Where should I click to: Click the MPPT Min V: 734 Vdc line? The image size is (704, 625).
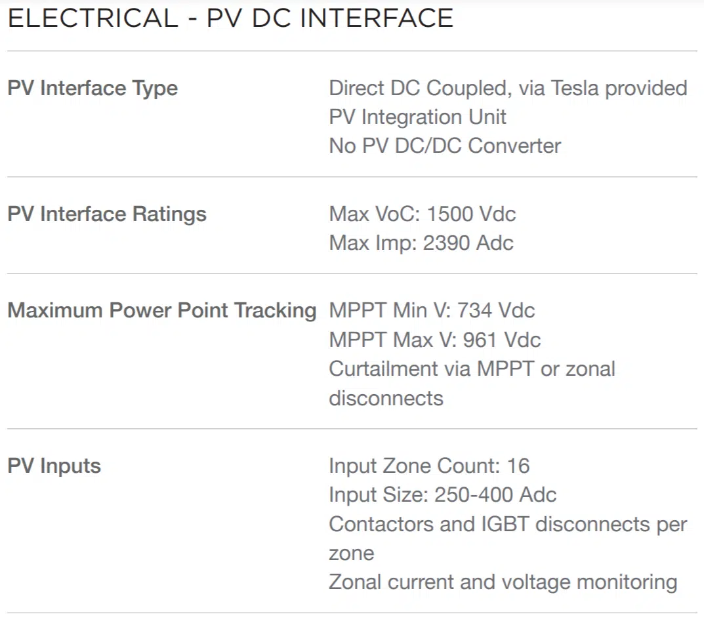[432, 310]
